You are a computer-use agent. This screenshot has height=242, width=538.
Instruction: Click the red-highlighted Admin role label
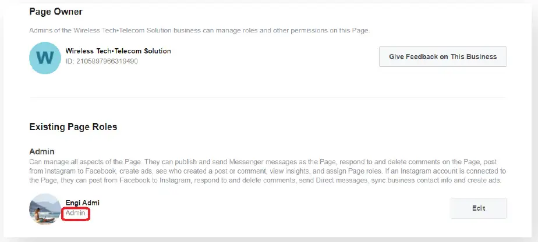tap(76, 214)
